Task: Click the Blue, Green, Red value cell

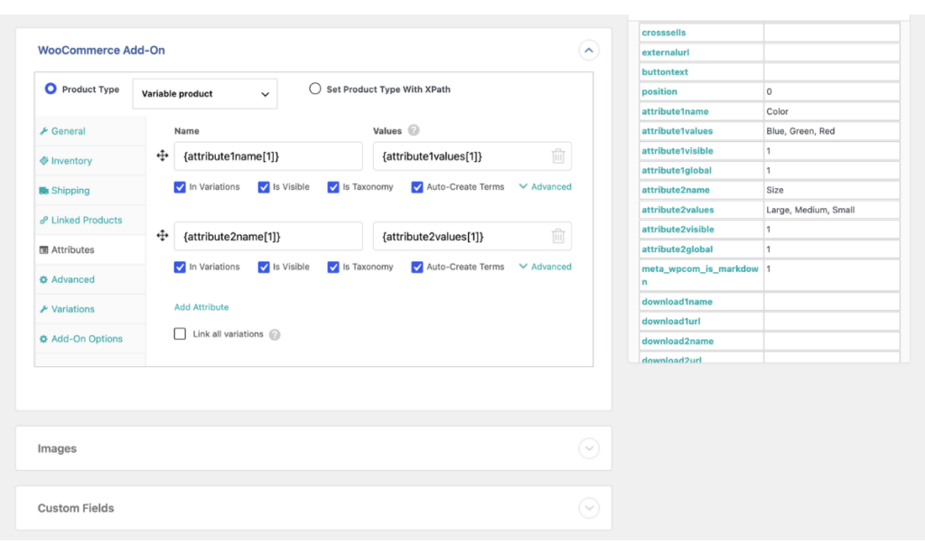Action: (x=832, y=131)
